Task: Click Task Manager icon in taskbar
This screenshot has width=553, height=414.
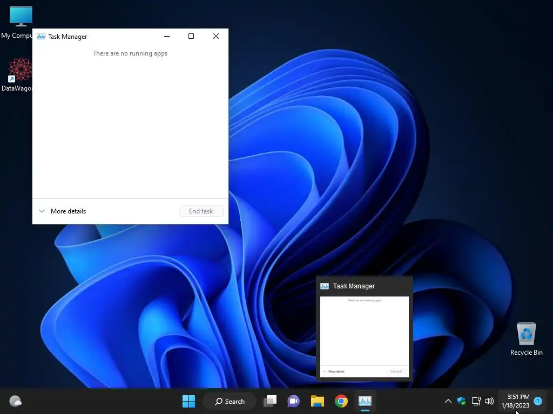Action: (x=365, y=401)
